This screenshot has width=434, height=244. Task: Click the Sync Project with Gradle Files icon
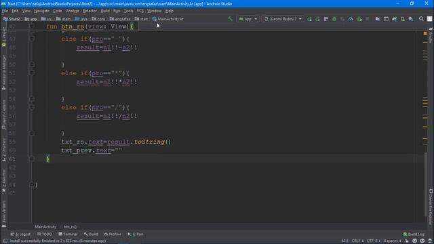click(394, 19)
